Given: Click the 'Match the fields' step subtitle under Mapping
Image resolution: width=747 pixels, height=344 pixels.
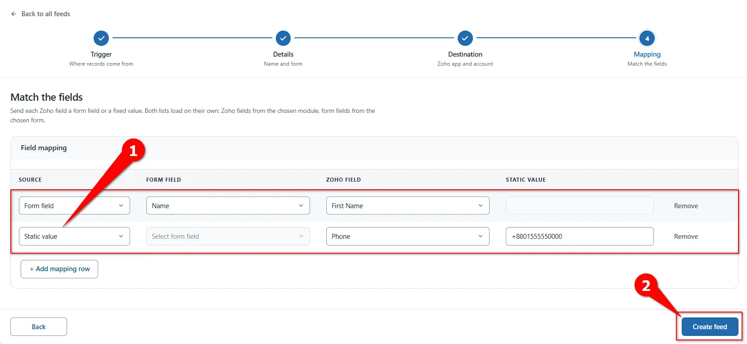Looking at the screenshot, I should pos(647,64).
